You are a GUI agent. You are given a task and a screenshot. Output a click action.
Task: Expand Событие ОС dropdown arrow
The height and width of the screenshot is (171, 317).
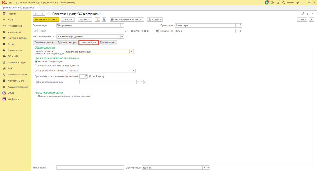(237, 31)
